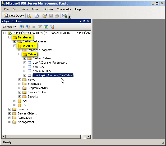166x146 pixels.
Task: Open the Tools menu
Action: (35, 9)
